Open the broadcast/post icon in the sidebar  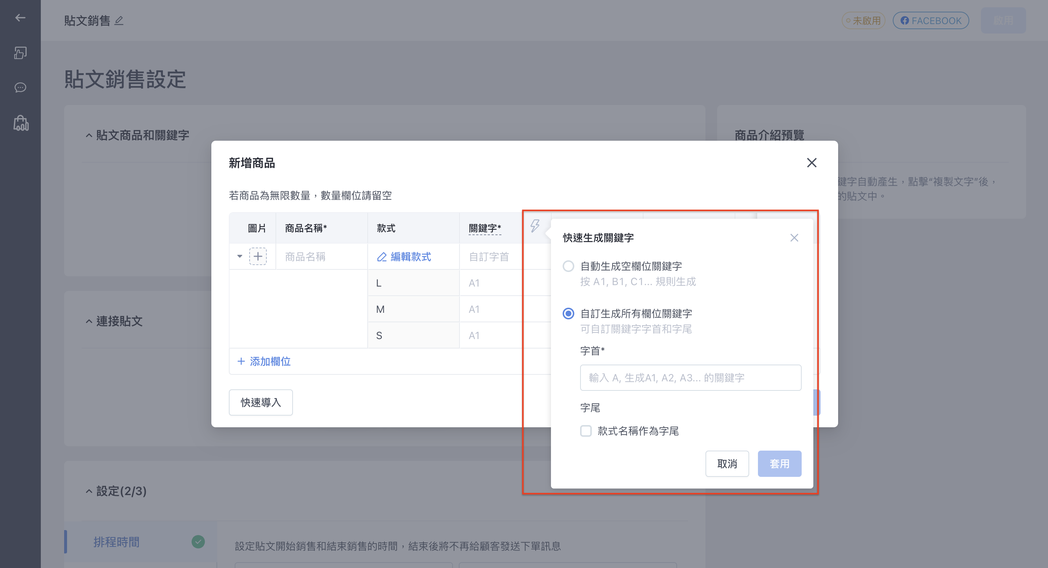20,53
